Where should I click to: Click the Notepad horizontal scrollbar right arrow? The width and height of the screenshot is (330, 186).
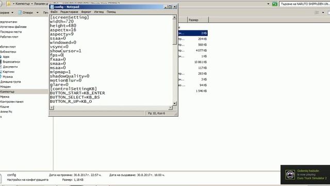(170, 107)
